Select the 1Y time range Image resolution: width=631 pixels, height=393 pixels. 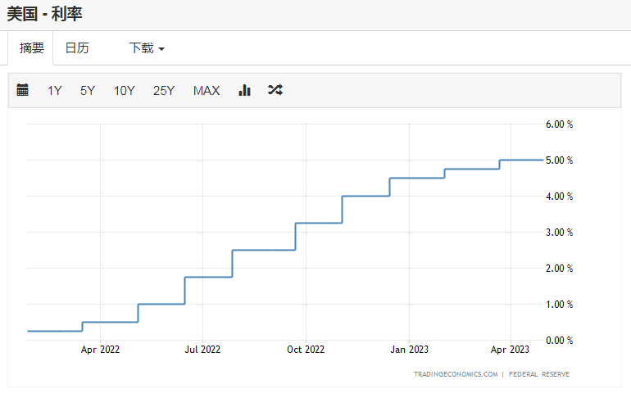tap(54, 91)
